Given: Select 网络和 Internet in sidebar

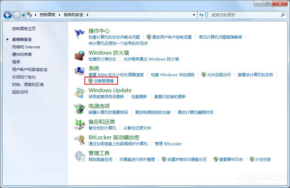Looking at the screenshot, I should 26,47.
